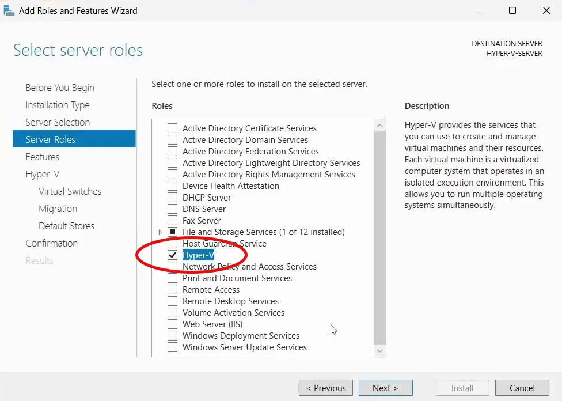Viewport: 562px width, 401px height.
Task: Click the Add Roles and Features Wizard title icon
Action: coord(9,10)
